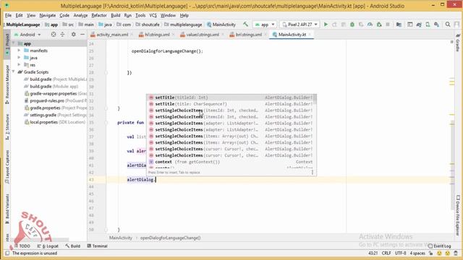Switch to values\strings.xml tab
The width and height of the screenshot is (463, 260).
point(203,35)
